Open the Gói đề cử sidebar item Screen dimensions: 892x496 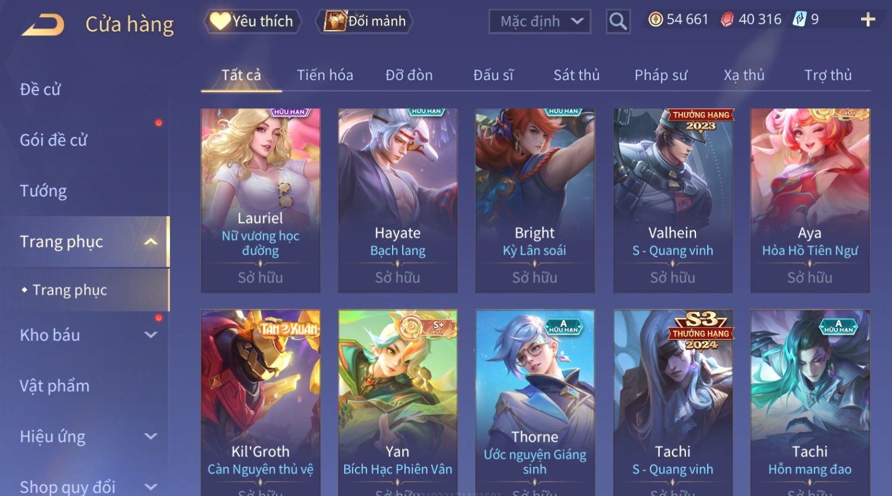[53, 140]
